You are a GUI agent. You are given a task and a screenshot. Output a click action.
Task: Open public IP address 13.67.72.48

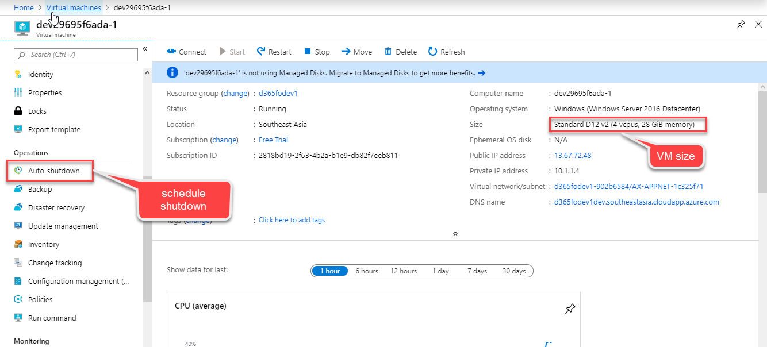pos(573,155)
